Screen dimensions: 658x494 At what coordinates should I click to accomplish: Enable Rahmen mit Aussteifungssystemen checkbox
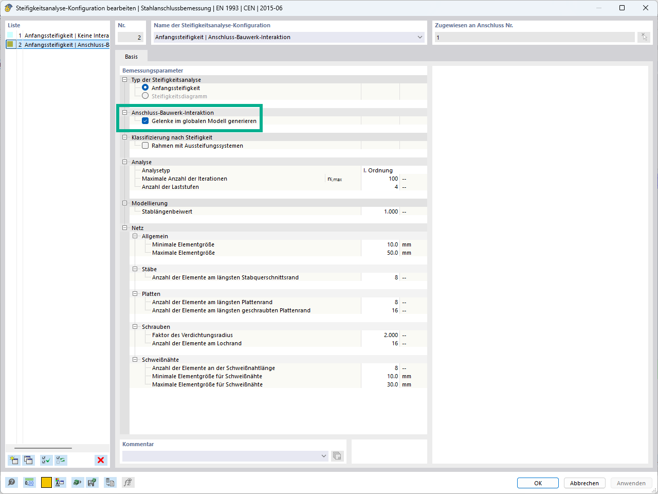tap(145, 146)
